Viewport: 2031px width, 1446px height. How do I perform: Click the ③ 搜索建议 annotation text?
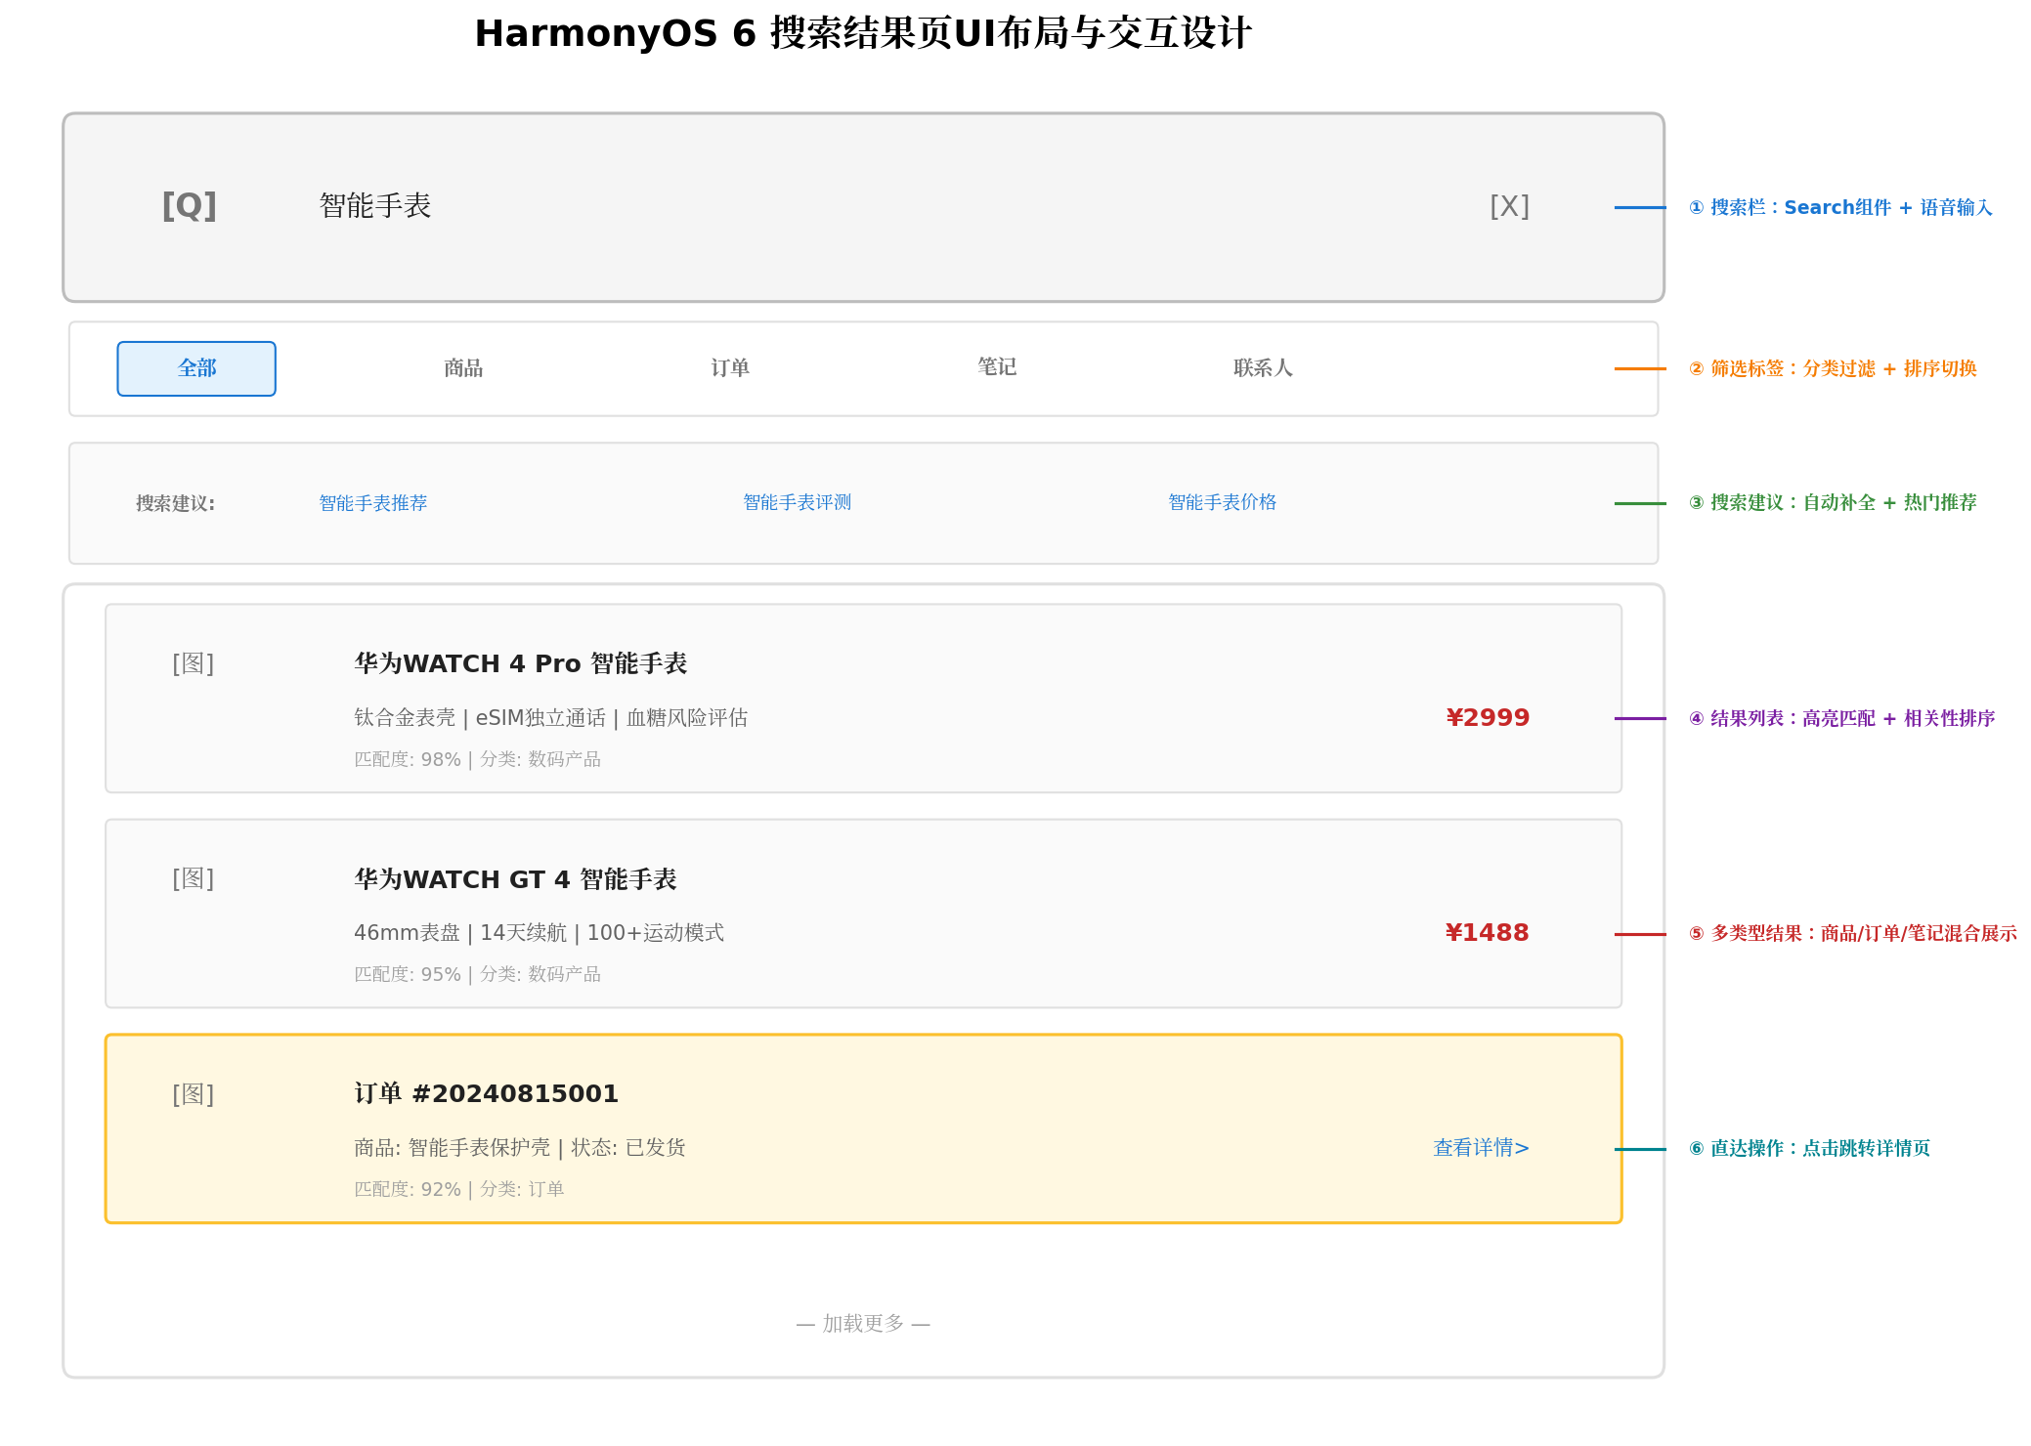coord(1833,502)
